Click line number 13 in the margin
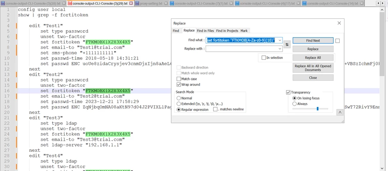The height and width of the screenshot is (171, 388). 7,75
